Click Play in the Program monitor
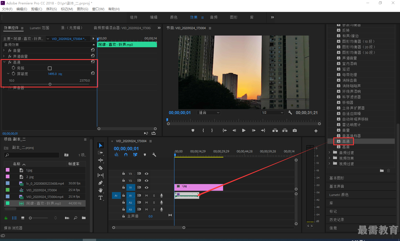This screenshot has height=241, width=400. (244, 130)
